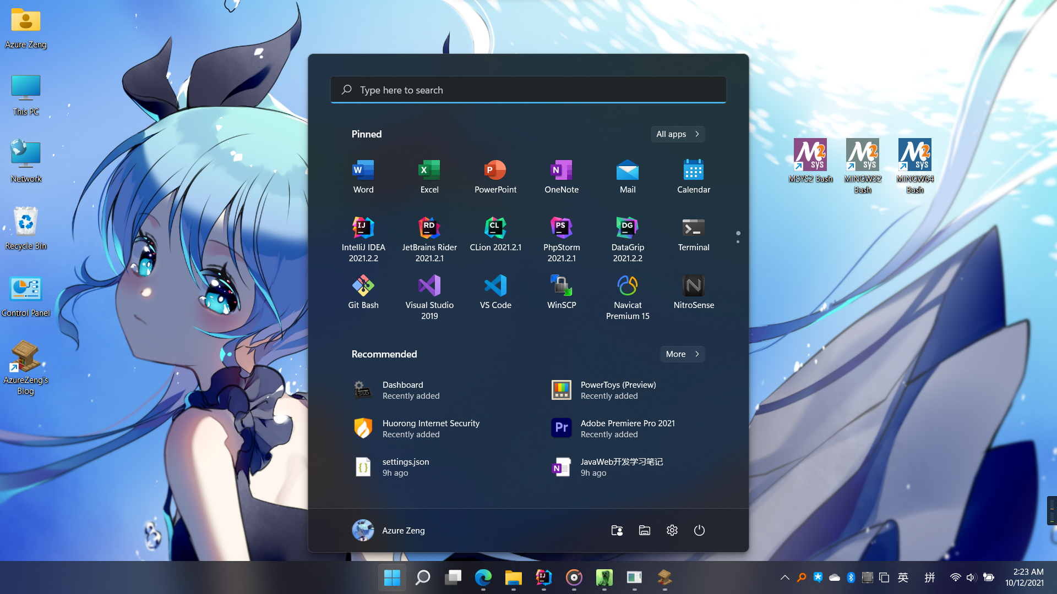Launch Microsoft Edge from the taskbar

(x=483, y=577)
